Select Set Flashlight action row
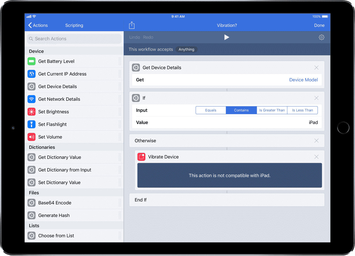The image size is (355, 256). 74,124
